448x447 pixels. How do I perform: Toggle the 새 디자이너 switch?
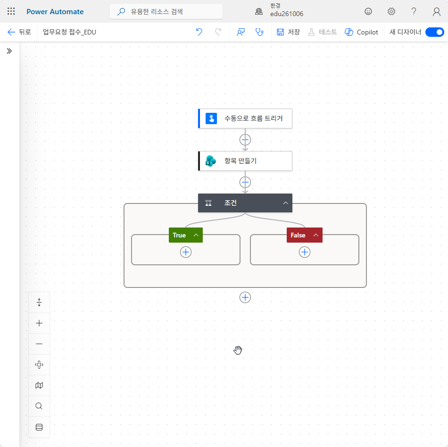tap(435, 32)
